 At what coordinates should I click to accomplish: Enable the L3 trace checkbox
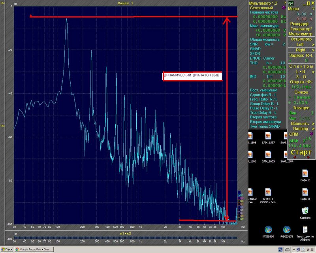coord(239,201)
